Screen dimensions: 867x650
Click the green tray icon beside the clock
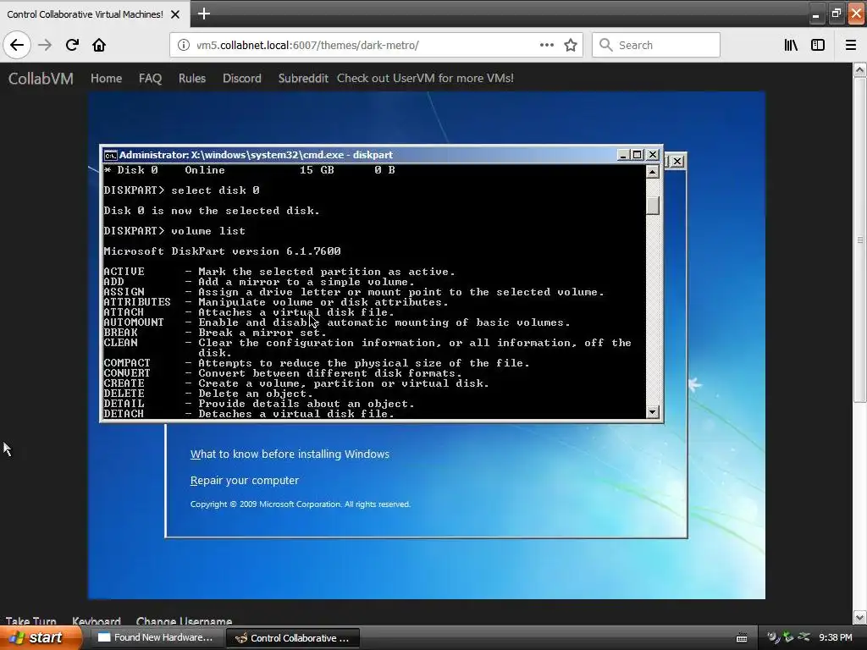pyautogui.click(x=788, y=637)
